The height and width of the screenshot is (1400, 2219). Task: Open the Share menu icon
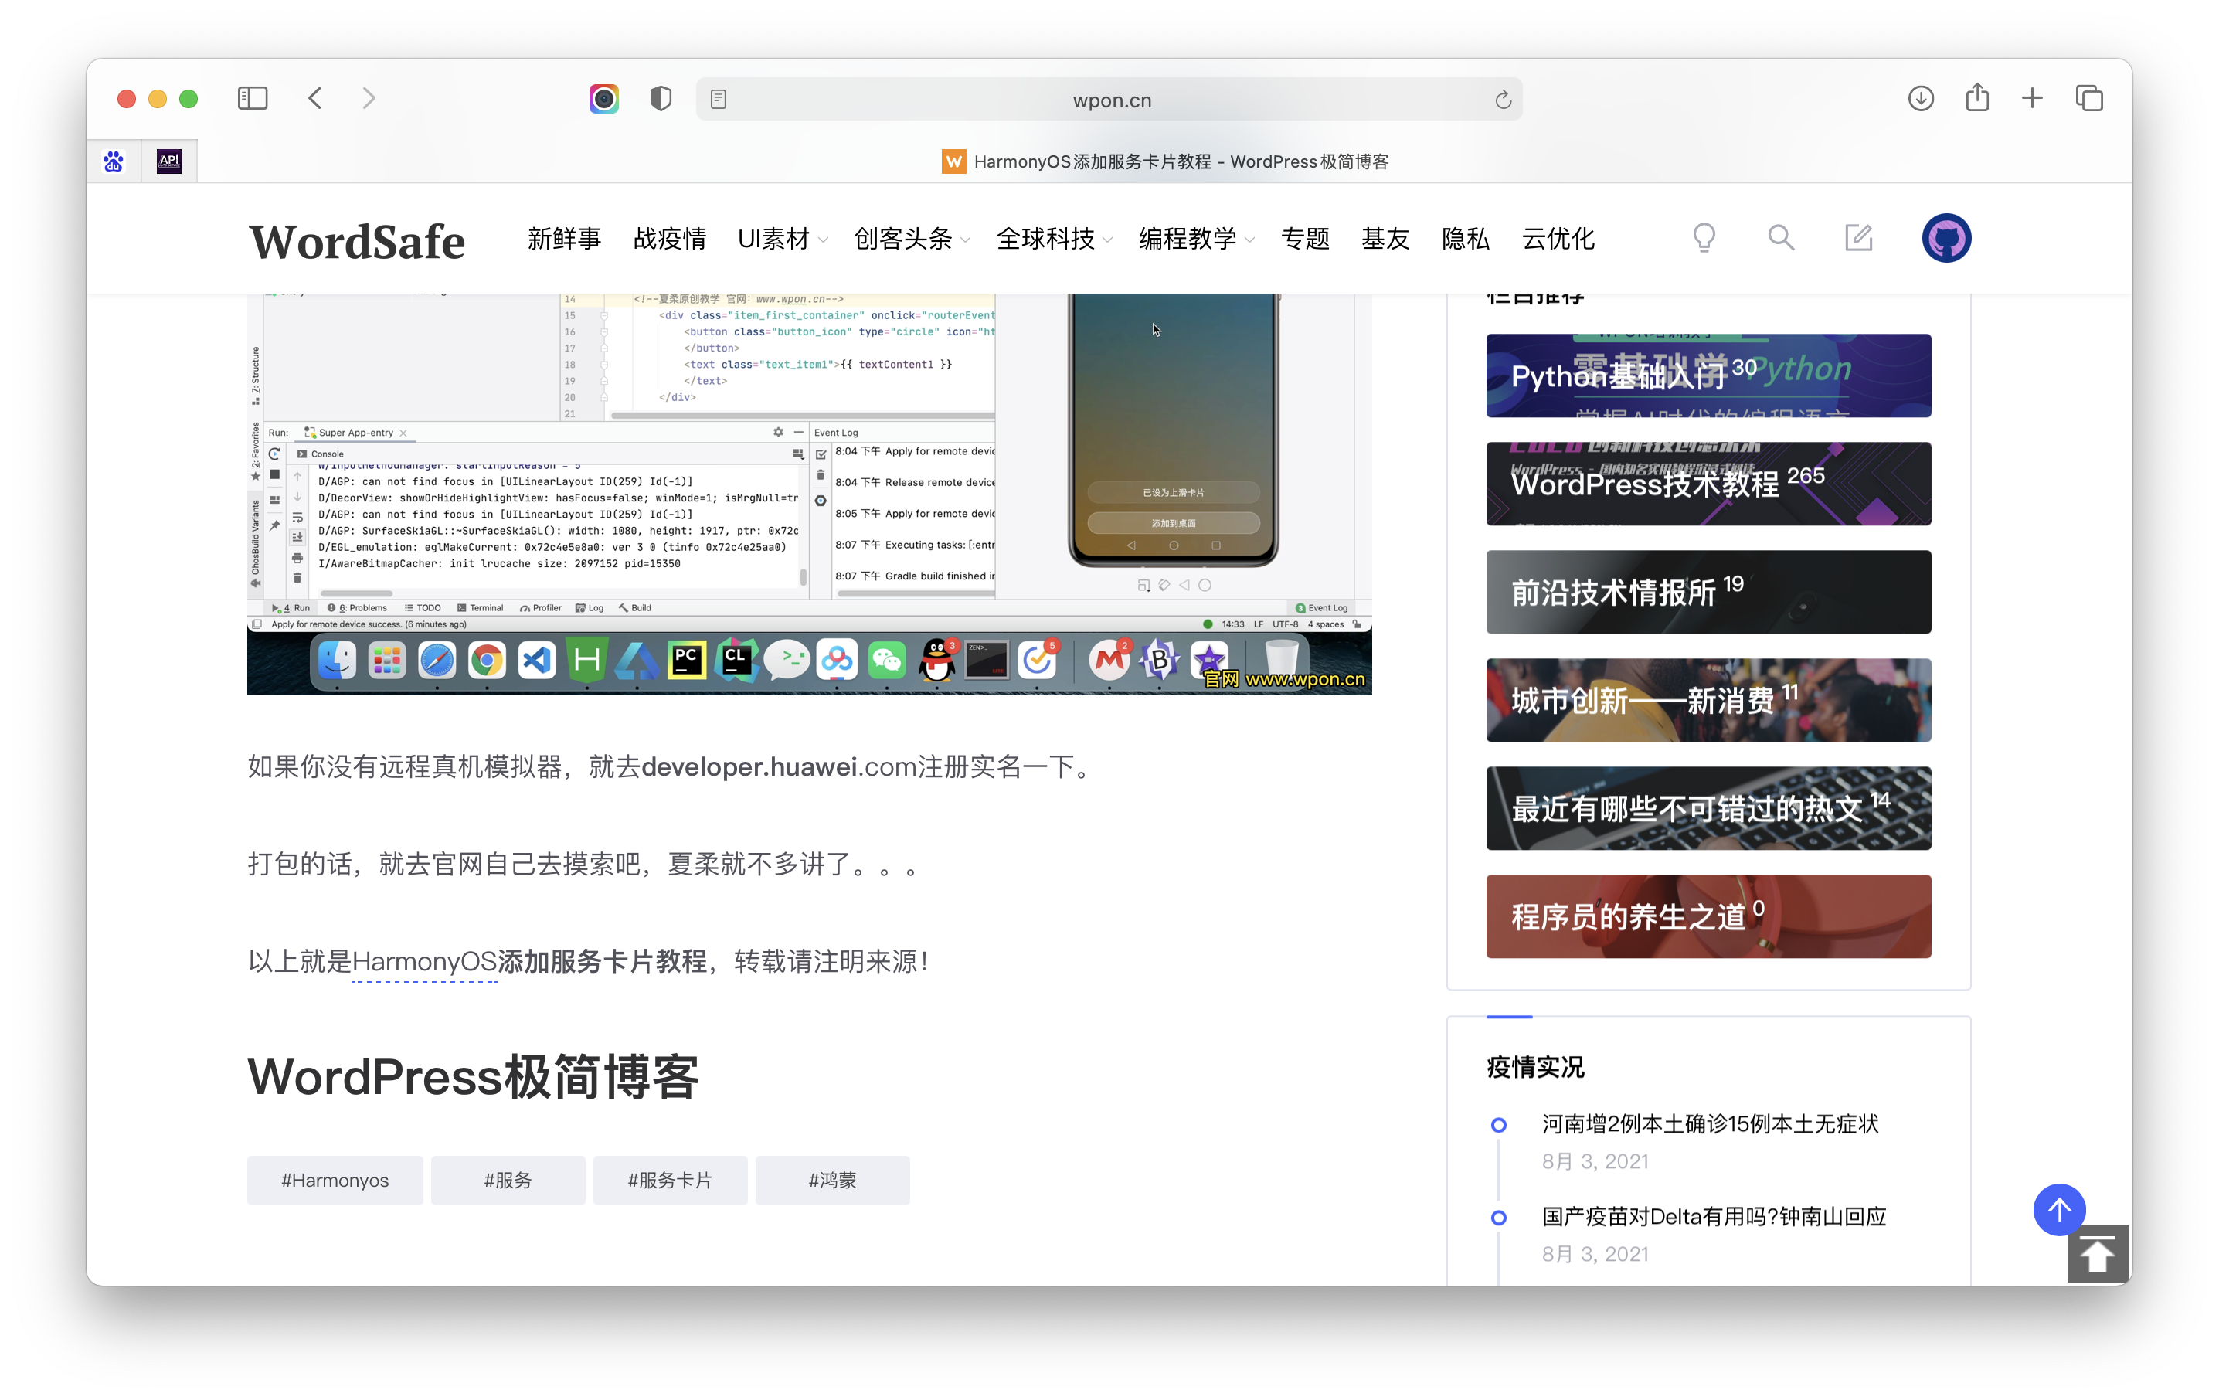pyautogui.click(x=1978, y=97)
